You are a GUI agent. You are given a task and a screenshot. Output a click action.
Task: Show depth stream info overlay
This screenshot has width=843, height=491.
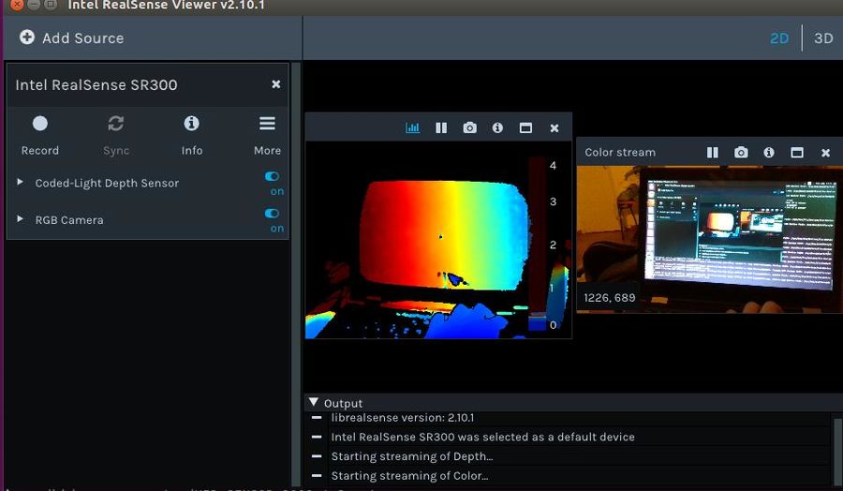[497, 128]
